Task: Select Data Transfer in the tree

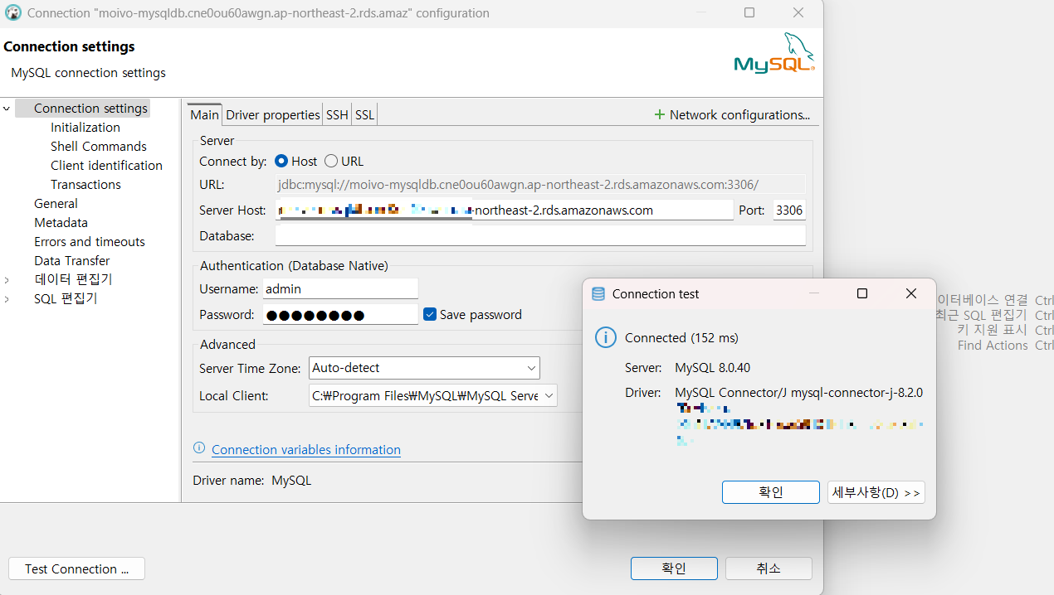Action: coord(72,261)
